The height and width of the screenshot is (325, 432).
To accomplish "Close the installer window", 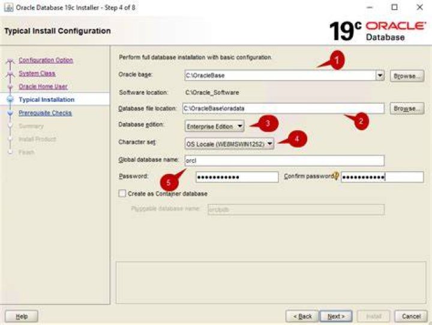I will click(x=419, y=7).
